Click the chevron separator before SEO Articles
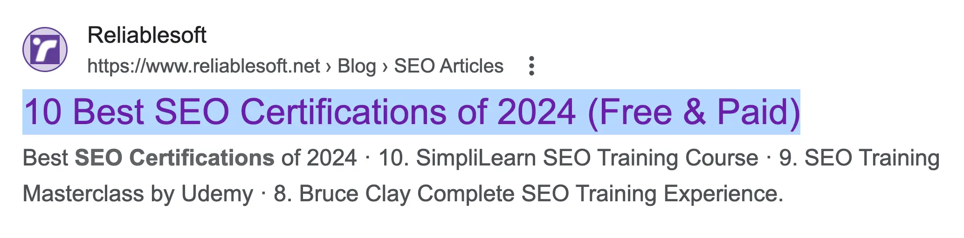The width and height of the screenshot is (964, 238). tap(385, 67)
